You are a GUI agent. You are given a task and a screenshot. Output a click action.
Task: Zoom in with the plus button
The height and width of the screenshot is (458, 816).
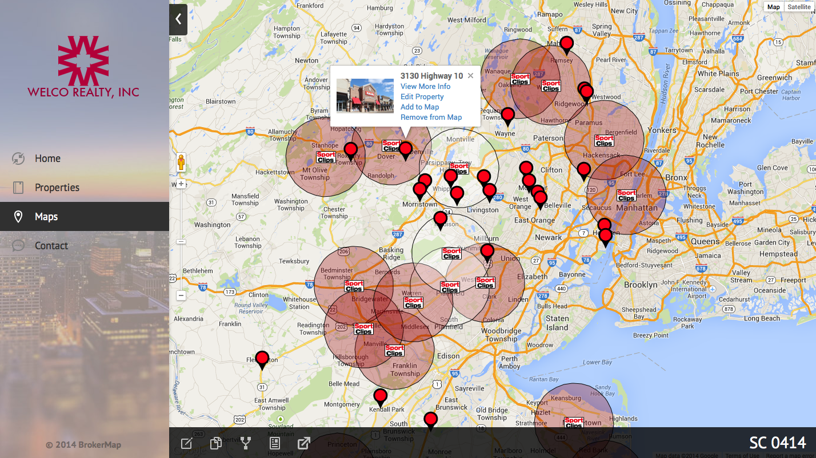[x=181, y=184]
